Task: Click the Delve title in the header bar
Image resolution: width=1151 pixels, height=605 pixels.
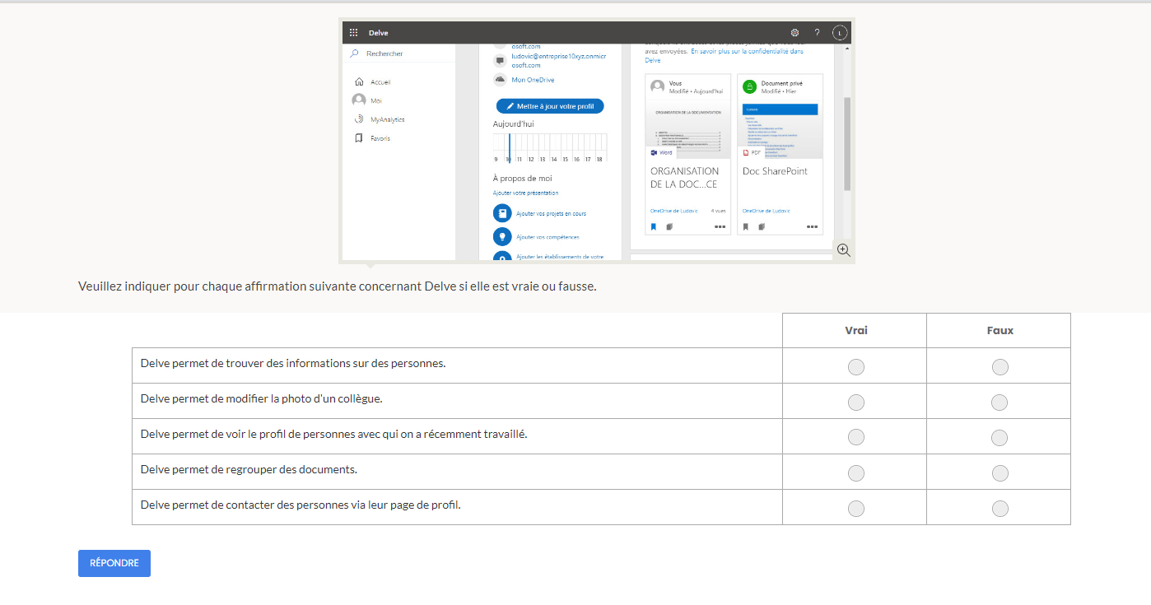Action: [378, 33]
